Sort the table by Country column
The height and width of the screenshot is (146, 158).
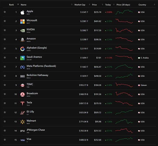pos(142,5)
